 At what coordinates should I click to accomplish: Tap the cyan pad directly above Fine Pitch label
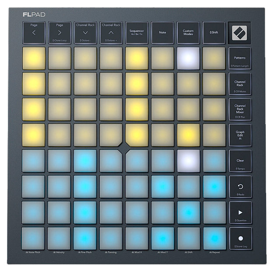pos(85,238)
